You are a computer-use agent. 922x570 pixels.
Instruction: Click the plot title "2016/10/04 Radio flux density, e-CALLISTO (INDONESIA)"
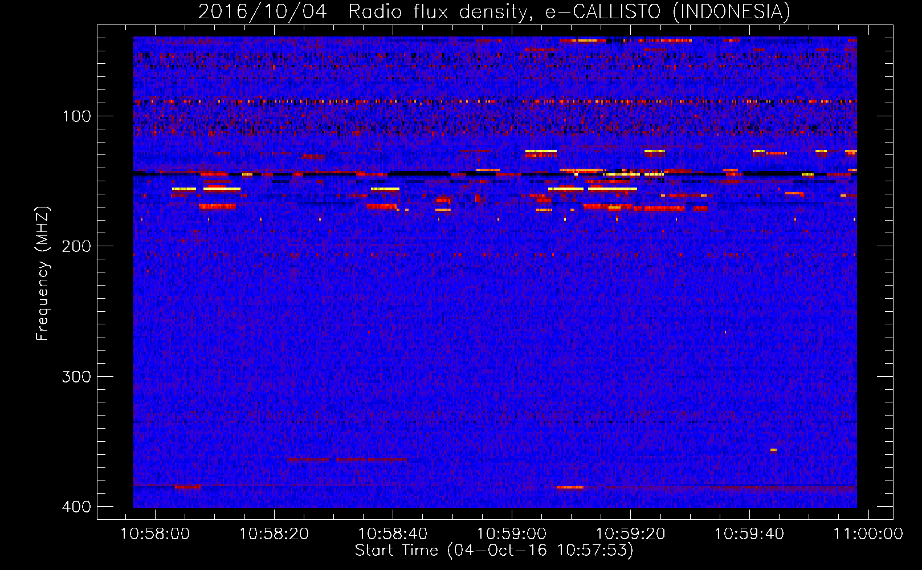pos(494,11)
